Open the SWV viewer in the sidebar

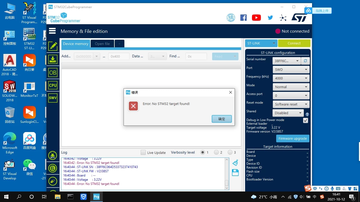coord(53,98)
